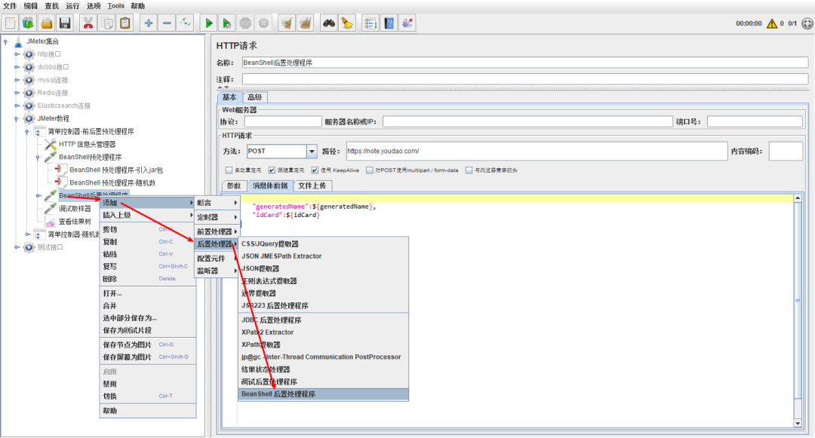Expand the Elasticsearch连接 tree node
815x438 pixels.
click(x=17, y=106)
